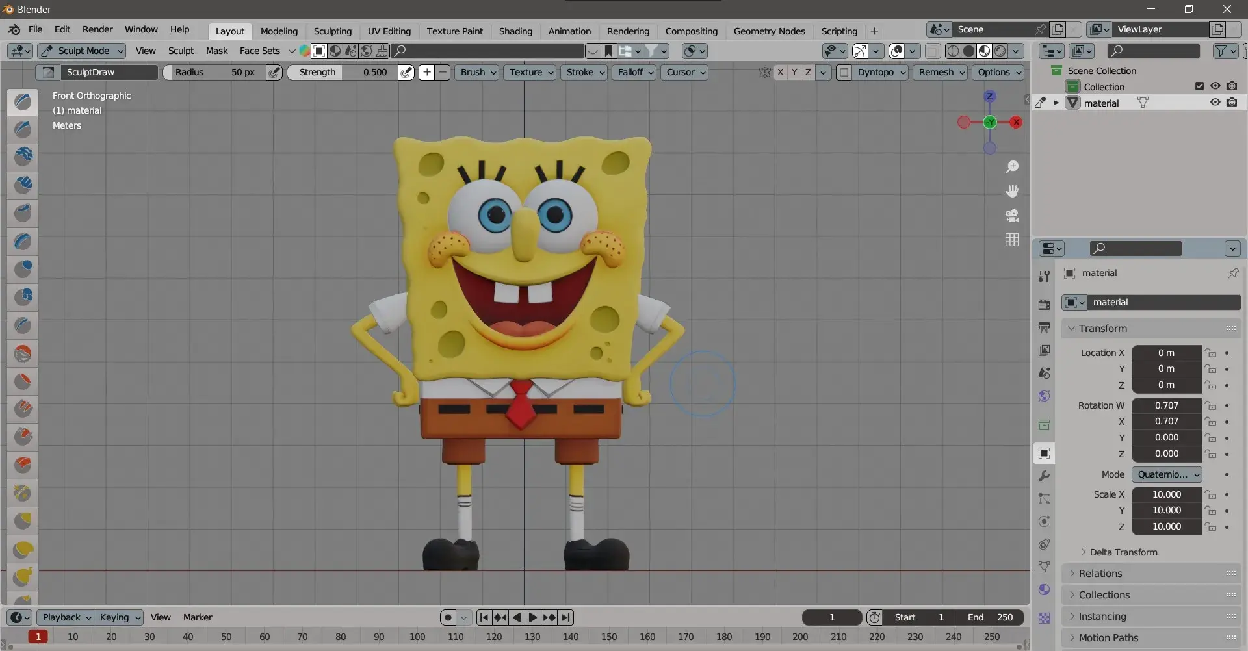
Task: Select the Clay Strips brush
Action: coord(23,185)
